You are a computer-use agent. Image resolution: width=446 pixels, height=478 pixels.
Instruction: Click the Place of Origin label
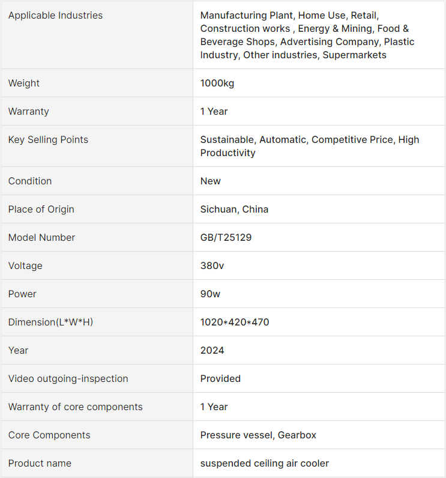click(x=41, y=210)
